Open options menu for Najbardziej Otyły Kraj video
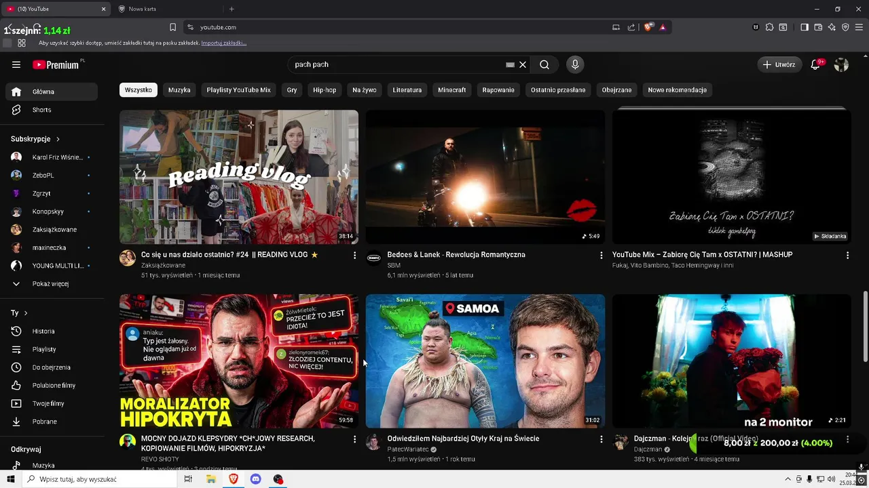The image size is (869, 488). coord(601,439)
